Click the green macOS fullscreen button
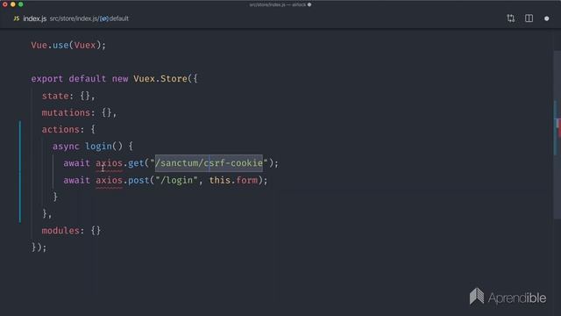561x316 pixels. pyautogui.click(x=21, y=4)
